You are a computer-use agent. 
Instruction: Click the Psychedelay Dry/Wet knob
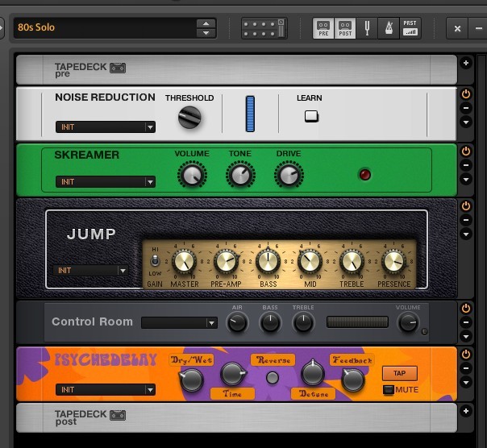[191, 380]
